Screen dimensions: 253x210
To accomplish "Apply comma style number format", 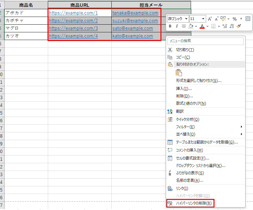I will point(241,19).
